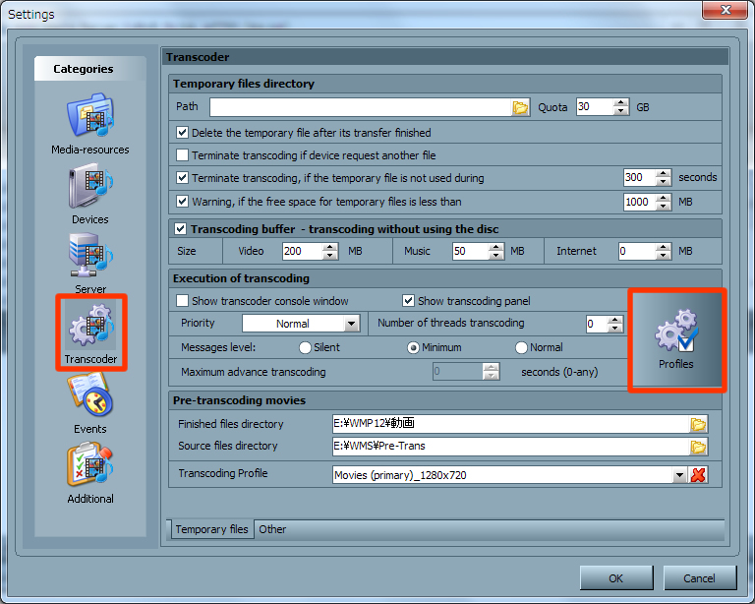This screenshot has width=755, height=604.
Task: Click the Devices label
Action: point(90,219)
